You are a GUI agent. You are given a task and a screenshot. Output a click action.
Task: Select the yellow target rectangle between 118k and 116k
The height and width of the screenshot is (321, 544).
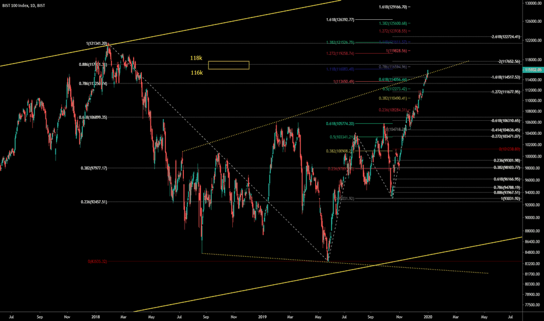point(229,65)
